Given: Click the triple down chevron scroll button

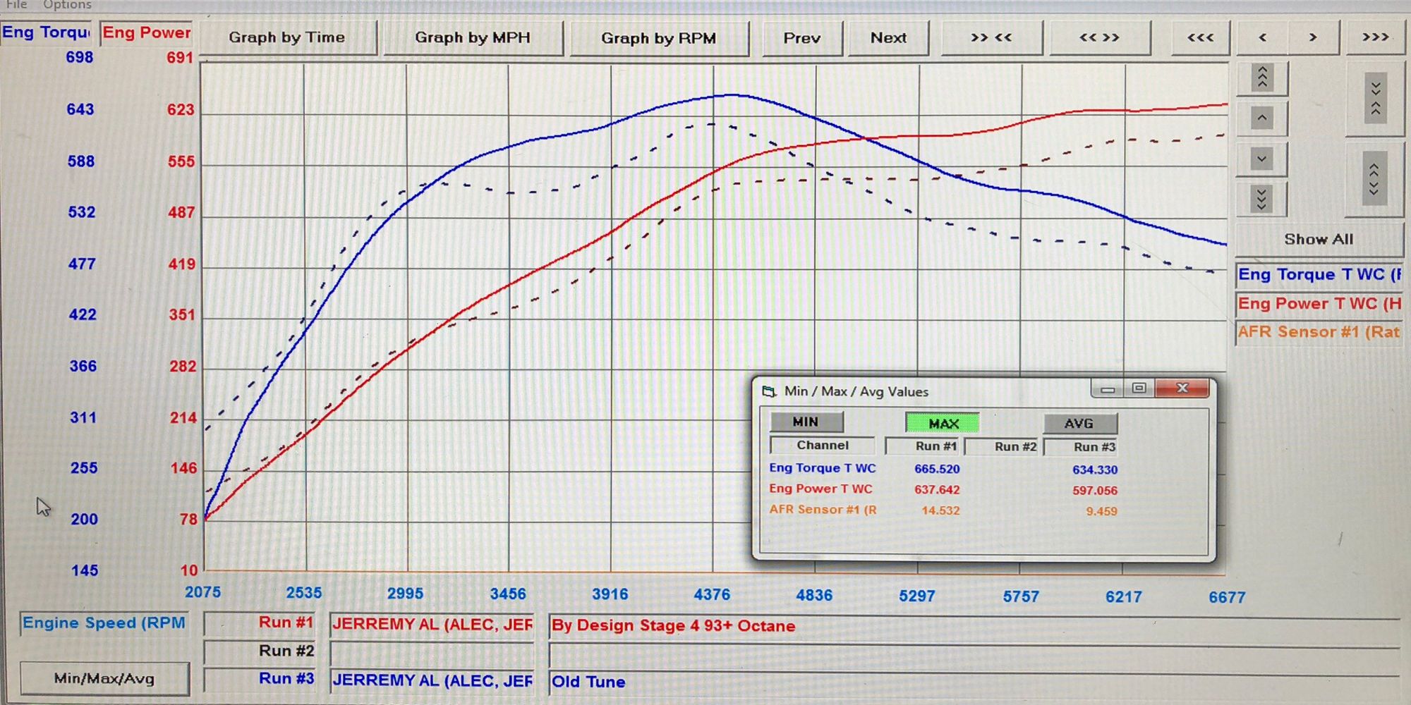Looking at the screenshot, I should point(1261,200).
